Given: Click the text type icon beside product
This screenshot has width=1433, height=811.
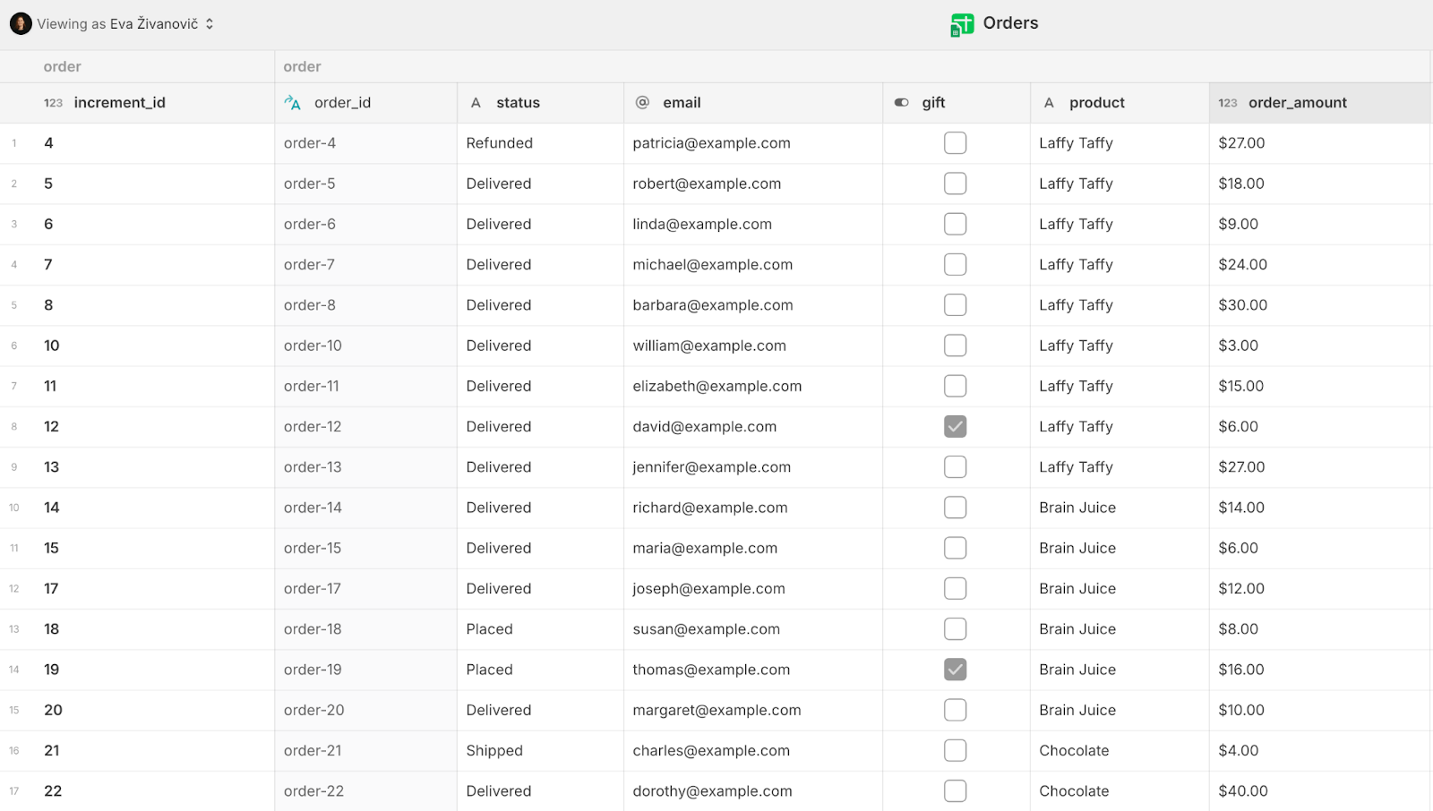Looking at the screenshot, I should tap(1049, 103).
